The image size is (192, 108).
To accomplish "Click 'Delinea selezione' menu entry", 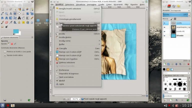I will pyautogui.click(x=78, y=62).
